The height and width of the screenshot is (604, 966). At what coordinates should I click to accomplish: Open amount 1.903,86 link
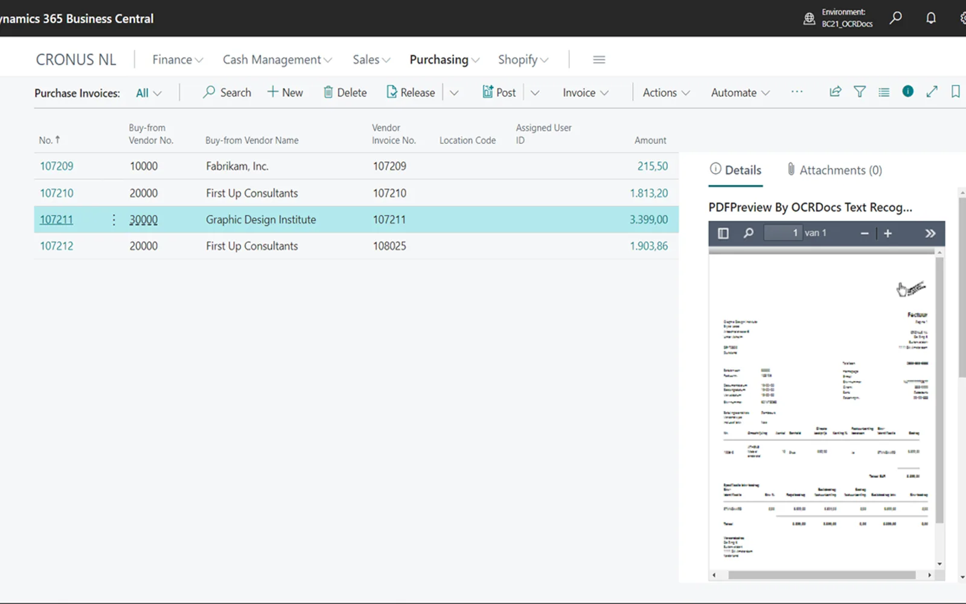point(649,246)
